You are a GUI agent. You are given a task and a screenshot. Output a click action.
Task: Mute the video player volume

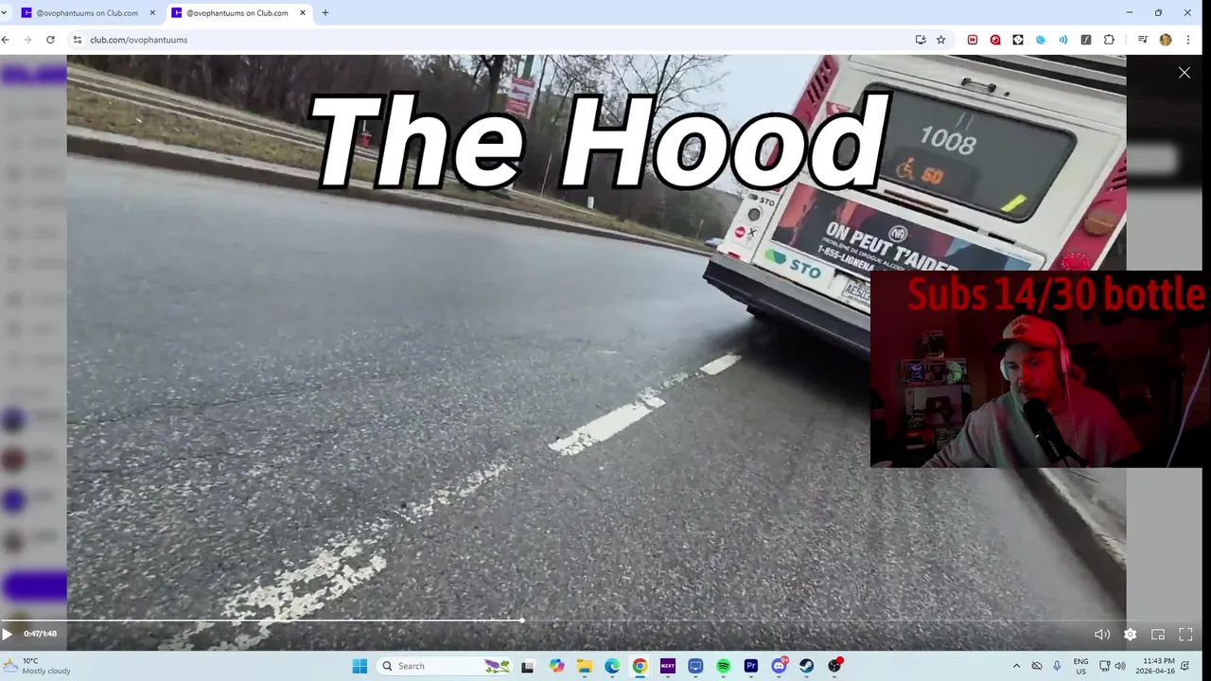click(1102, 635)
